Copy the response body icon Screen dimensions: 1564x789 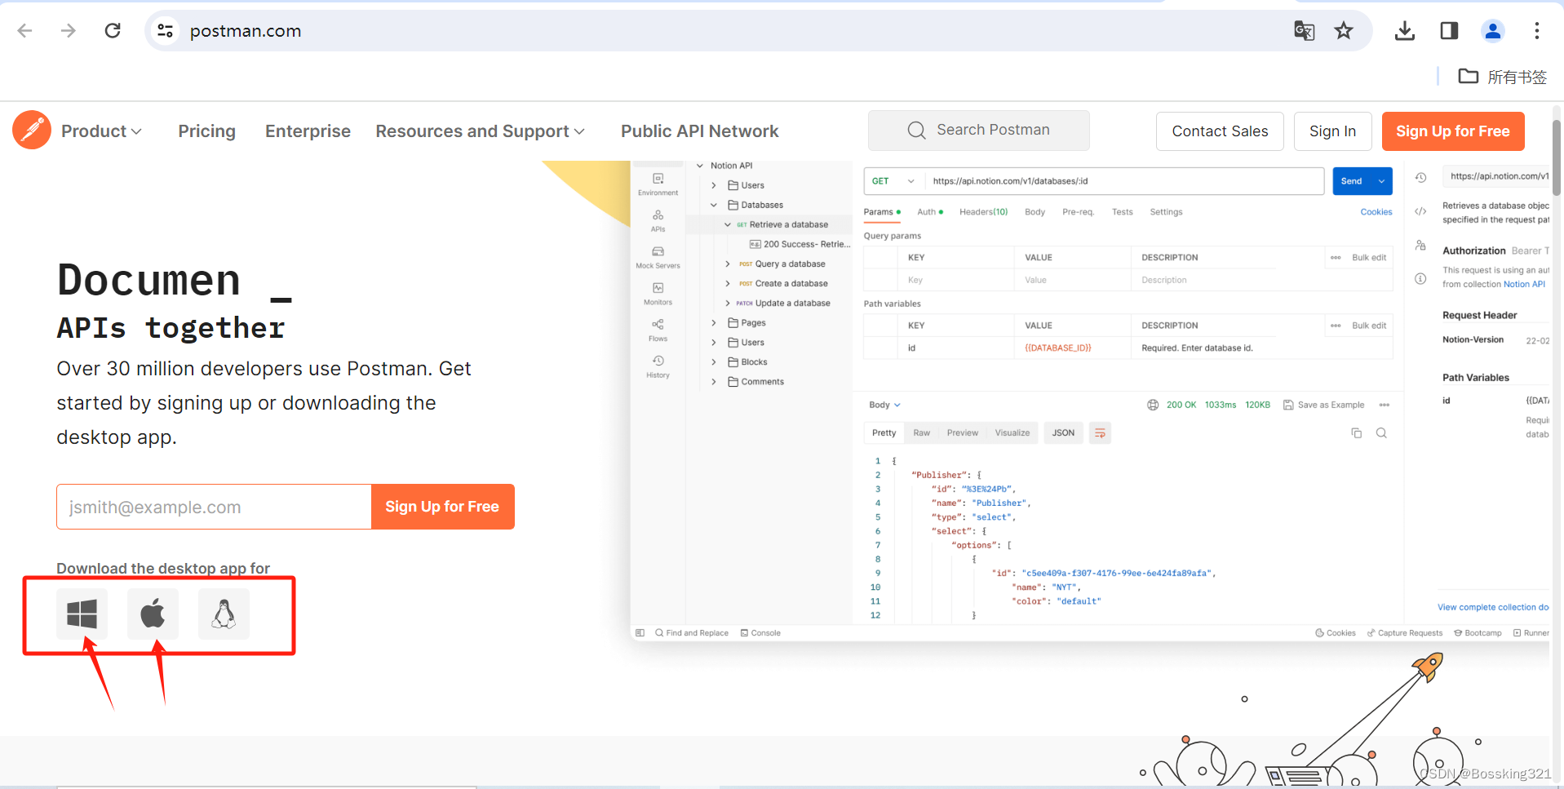1356,433
